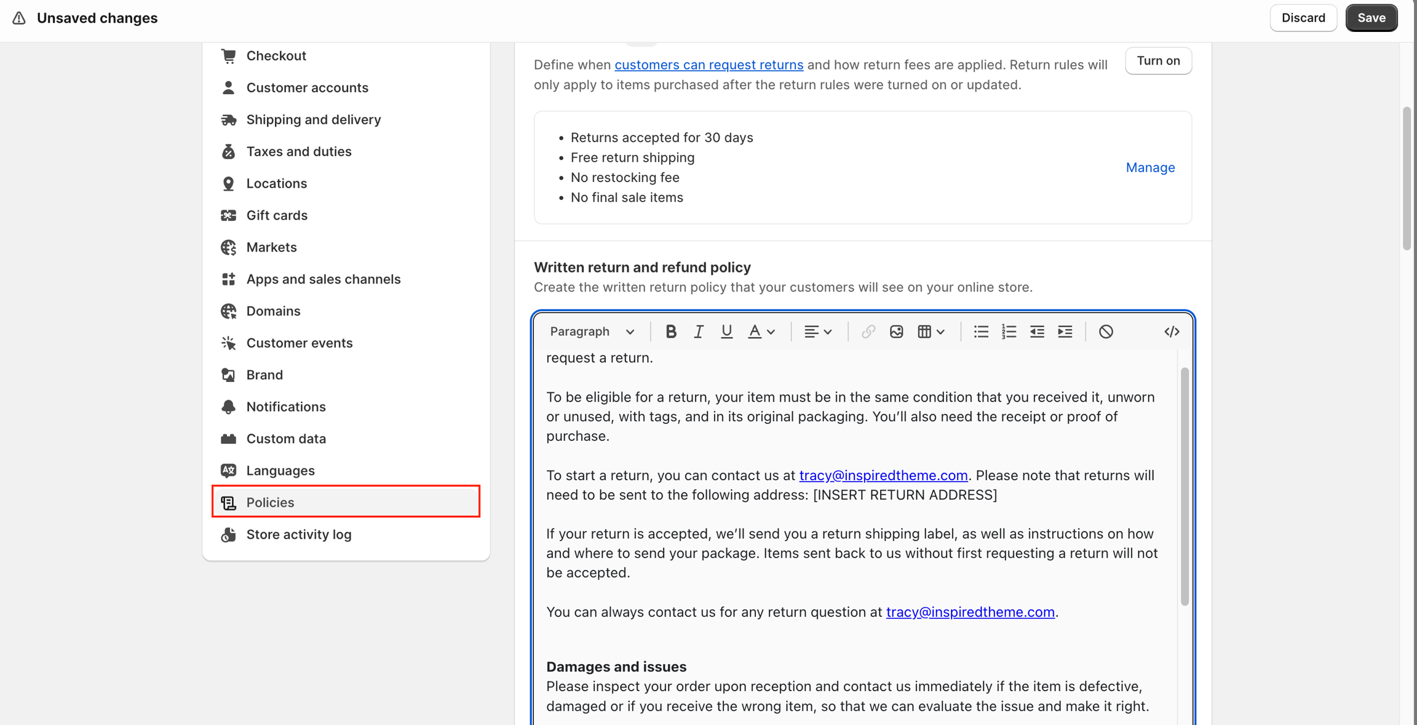
Task: Increase indent of paragraph
Action: (x=1065, y=331)
